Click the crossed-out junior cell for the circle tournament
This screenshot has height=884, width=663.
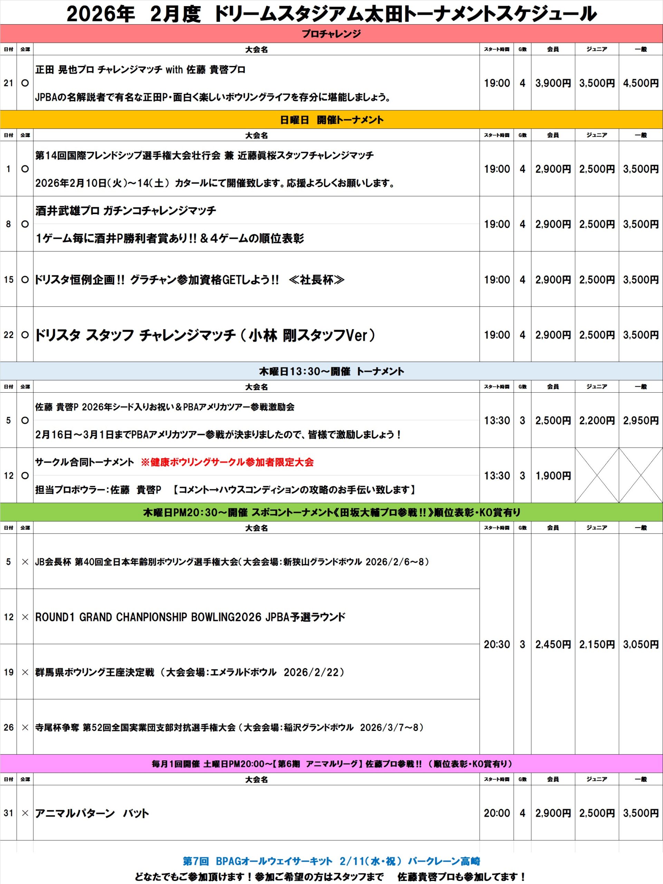click(597, 475)
